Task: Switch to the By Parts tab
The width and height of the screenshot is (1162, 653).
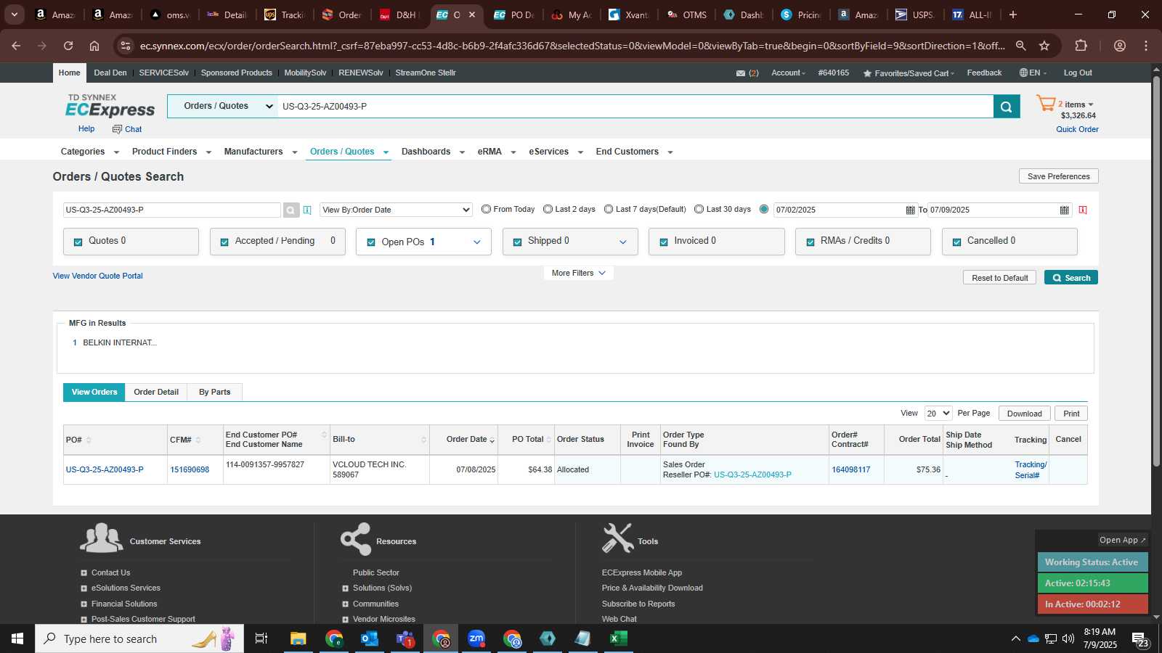Action: (215, 393)
